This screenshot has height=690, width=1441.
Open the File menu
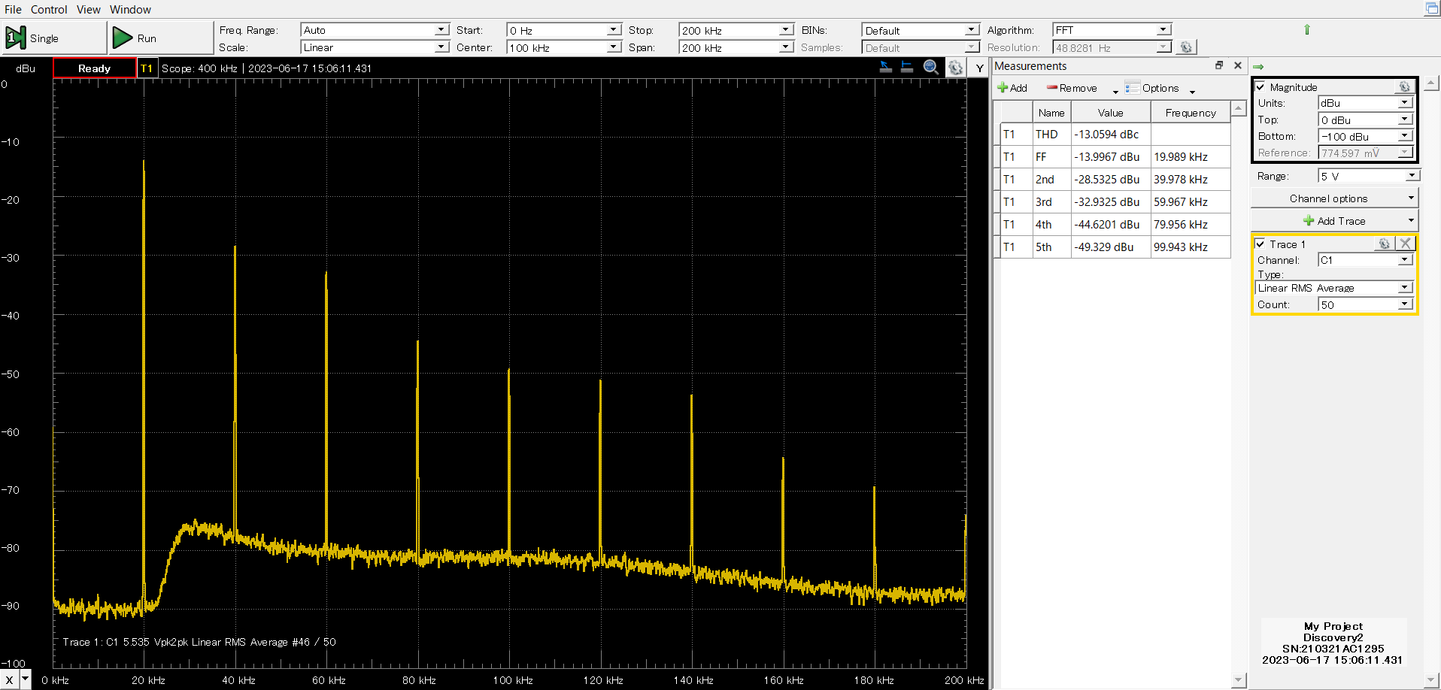13,9
